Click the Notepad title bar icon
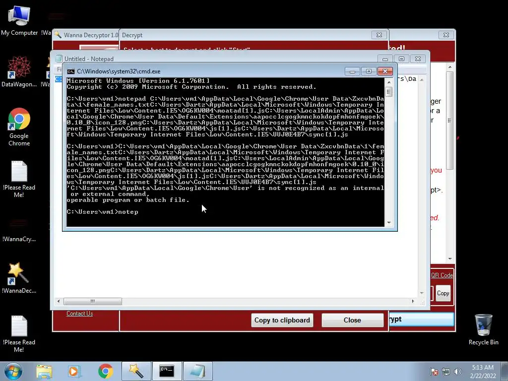The height and width of the screenshot is (381, 508). tap(59, 59)
